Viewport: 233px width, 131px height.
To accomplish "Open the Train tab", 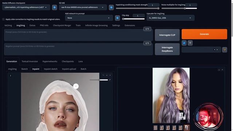I will 78,25.
